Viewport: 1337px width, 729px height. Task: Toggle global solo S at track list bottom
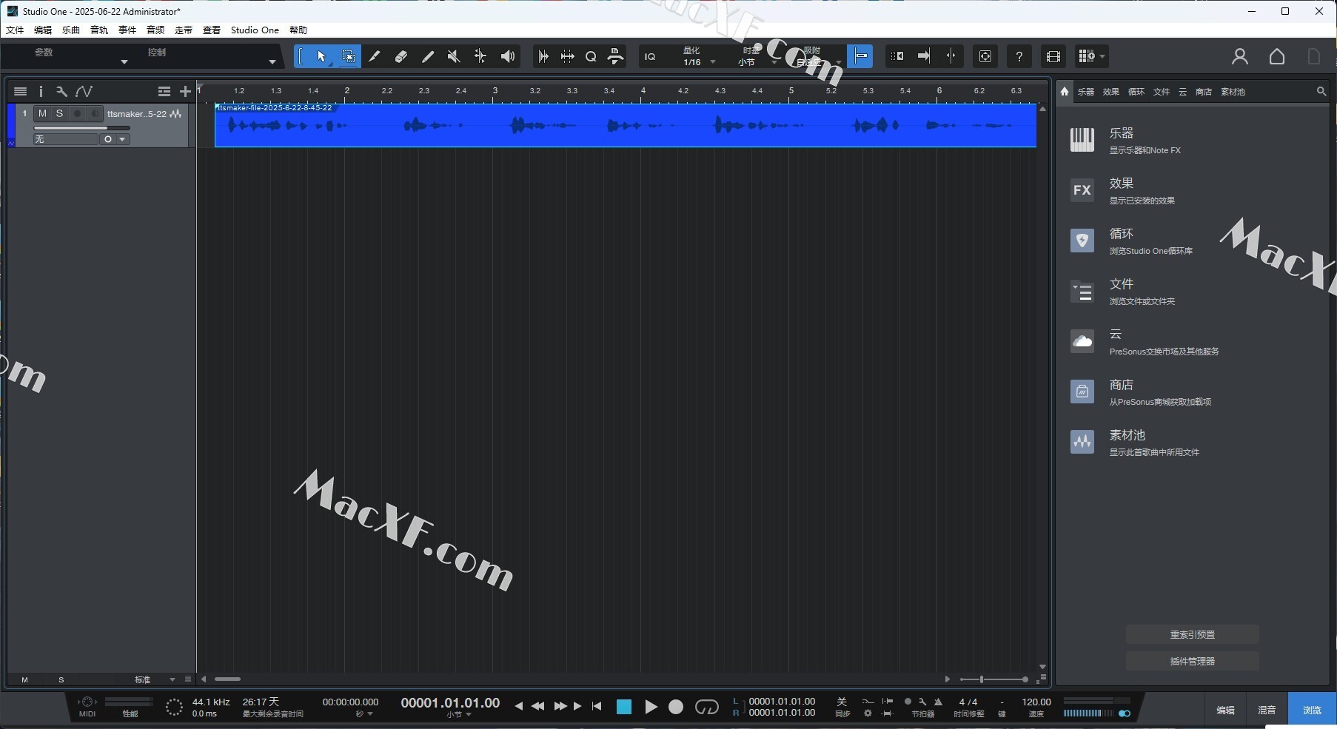pos(61,679)
